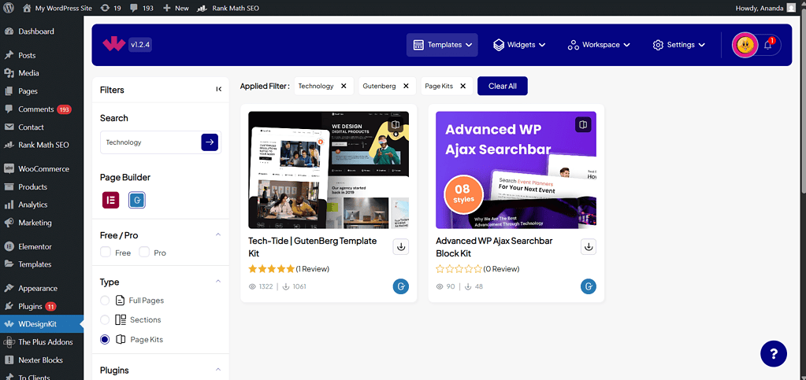Open the notifications bell
Image resolution: width=806 pixels, height=380 pixels.
768,45
